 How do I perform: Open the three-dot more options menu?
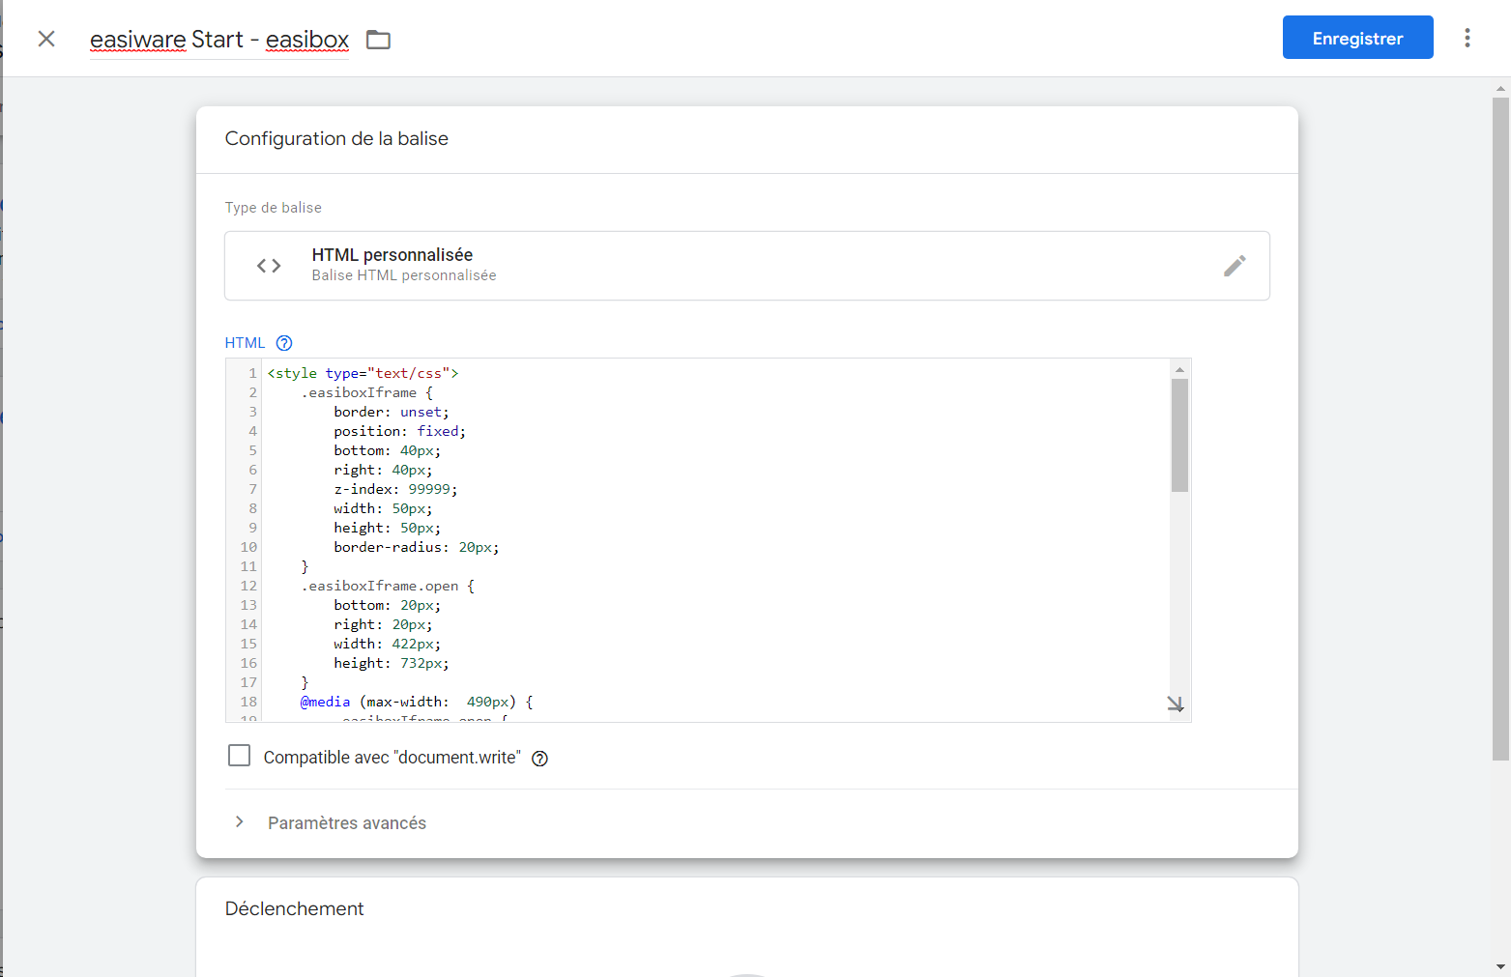coord(1467,38)
